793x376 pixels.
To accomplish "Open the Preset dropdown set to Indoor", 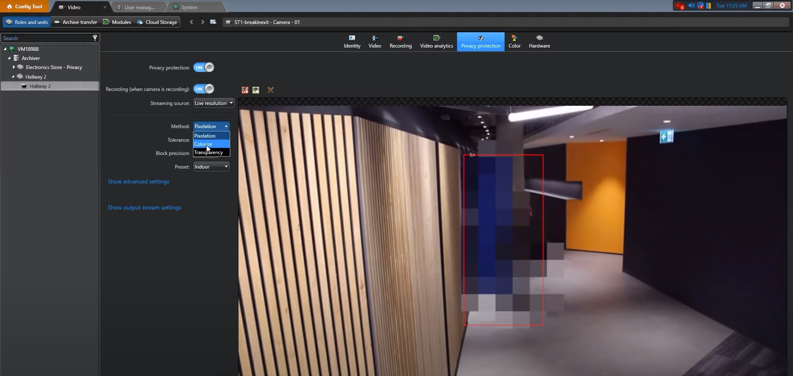I will (211, 167).
